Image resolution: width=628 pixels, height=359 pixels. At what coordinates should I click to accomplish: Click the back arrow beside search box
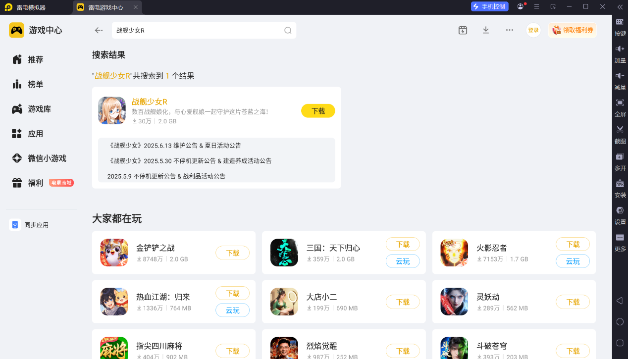[x=99, y=30]
